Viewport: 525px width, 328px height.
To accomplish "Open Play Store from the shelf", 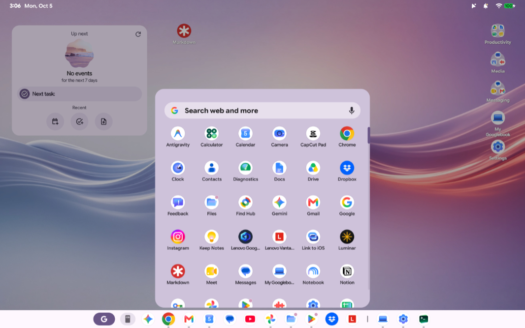I will click(311, 319).
